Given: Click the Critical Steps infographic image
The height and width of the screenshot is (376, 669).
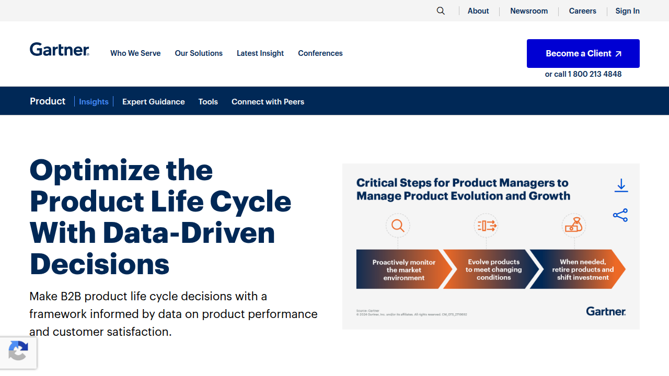Looking at the screenshot, I should [x=491, y=246].
